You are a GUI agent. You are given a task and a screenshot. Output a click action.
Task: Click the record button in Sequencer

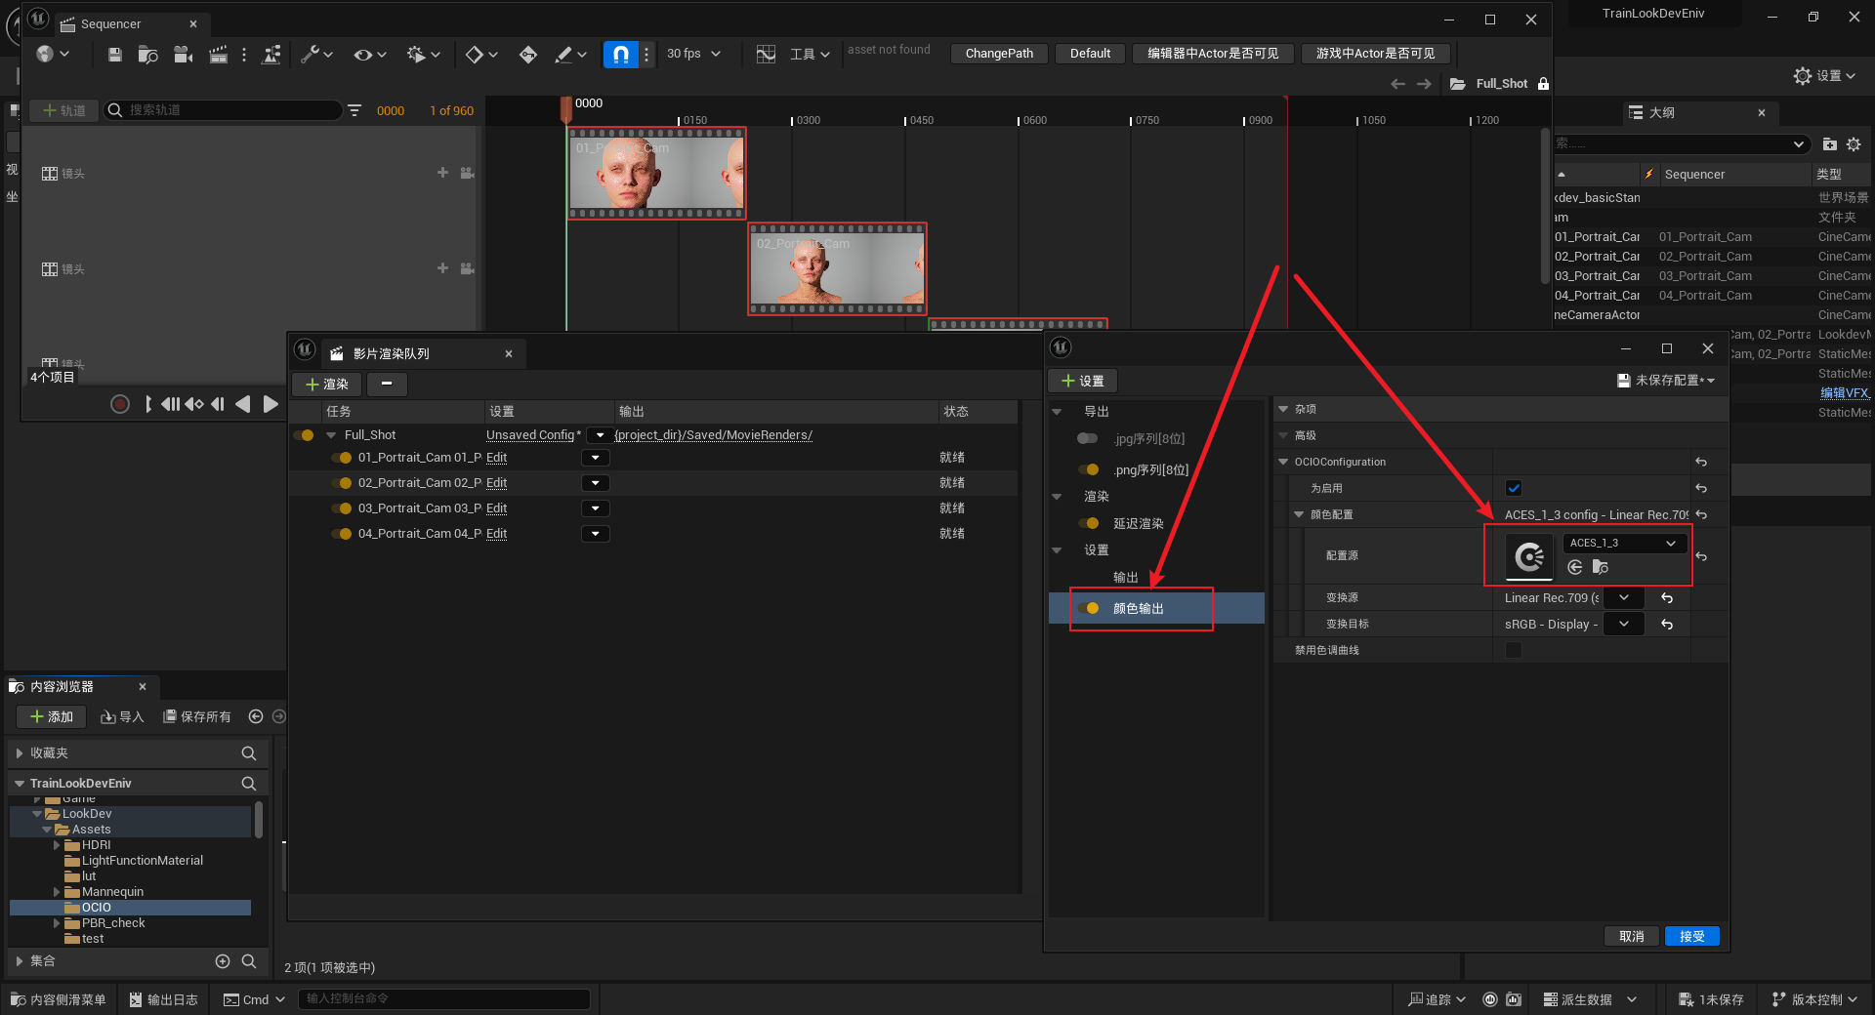[x=120, y=404]
